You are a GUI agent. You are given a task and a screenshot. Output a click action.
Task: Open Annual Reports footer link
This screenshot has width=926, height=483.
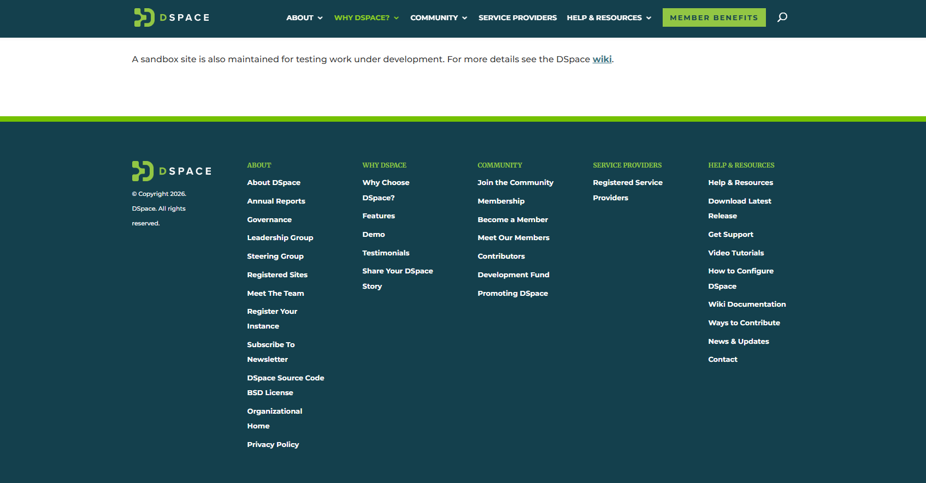coord(276,201)
